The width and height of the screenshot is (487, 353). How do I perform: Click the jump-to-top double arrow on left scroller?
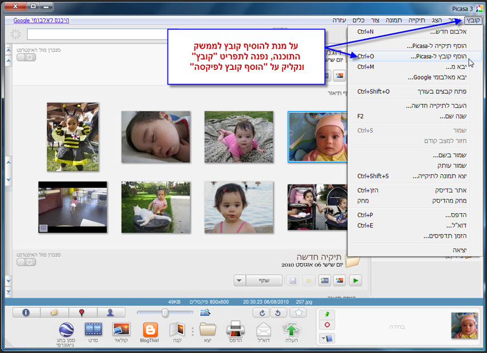pyautogui.click(x=9, y=50)
